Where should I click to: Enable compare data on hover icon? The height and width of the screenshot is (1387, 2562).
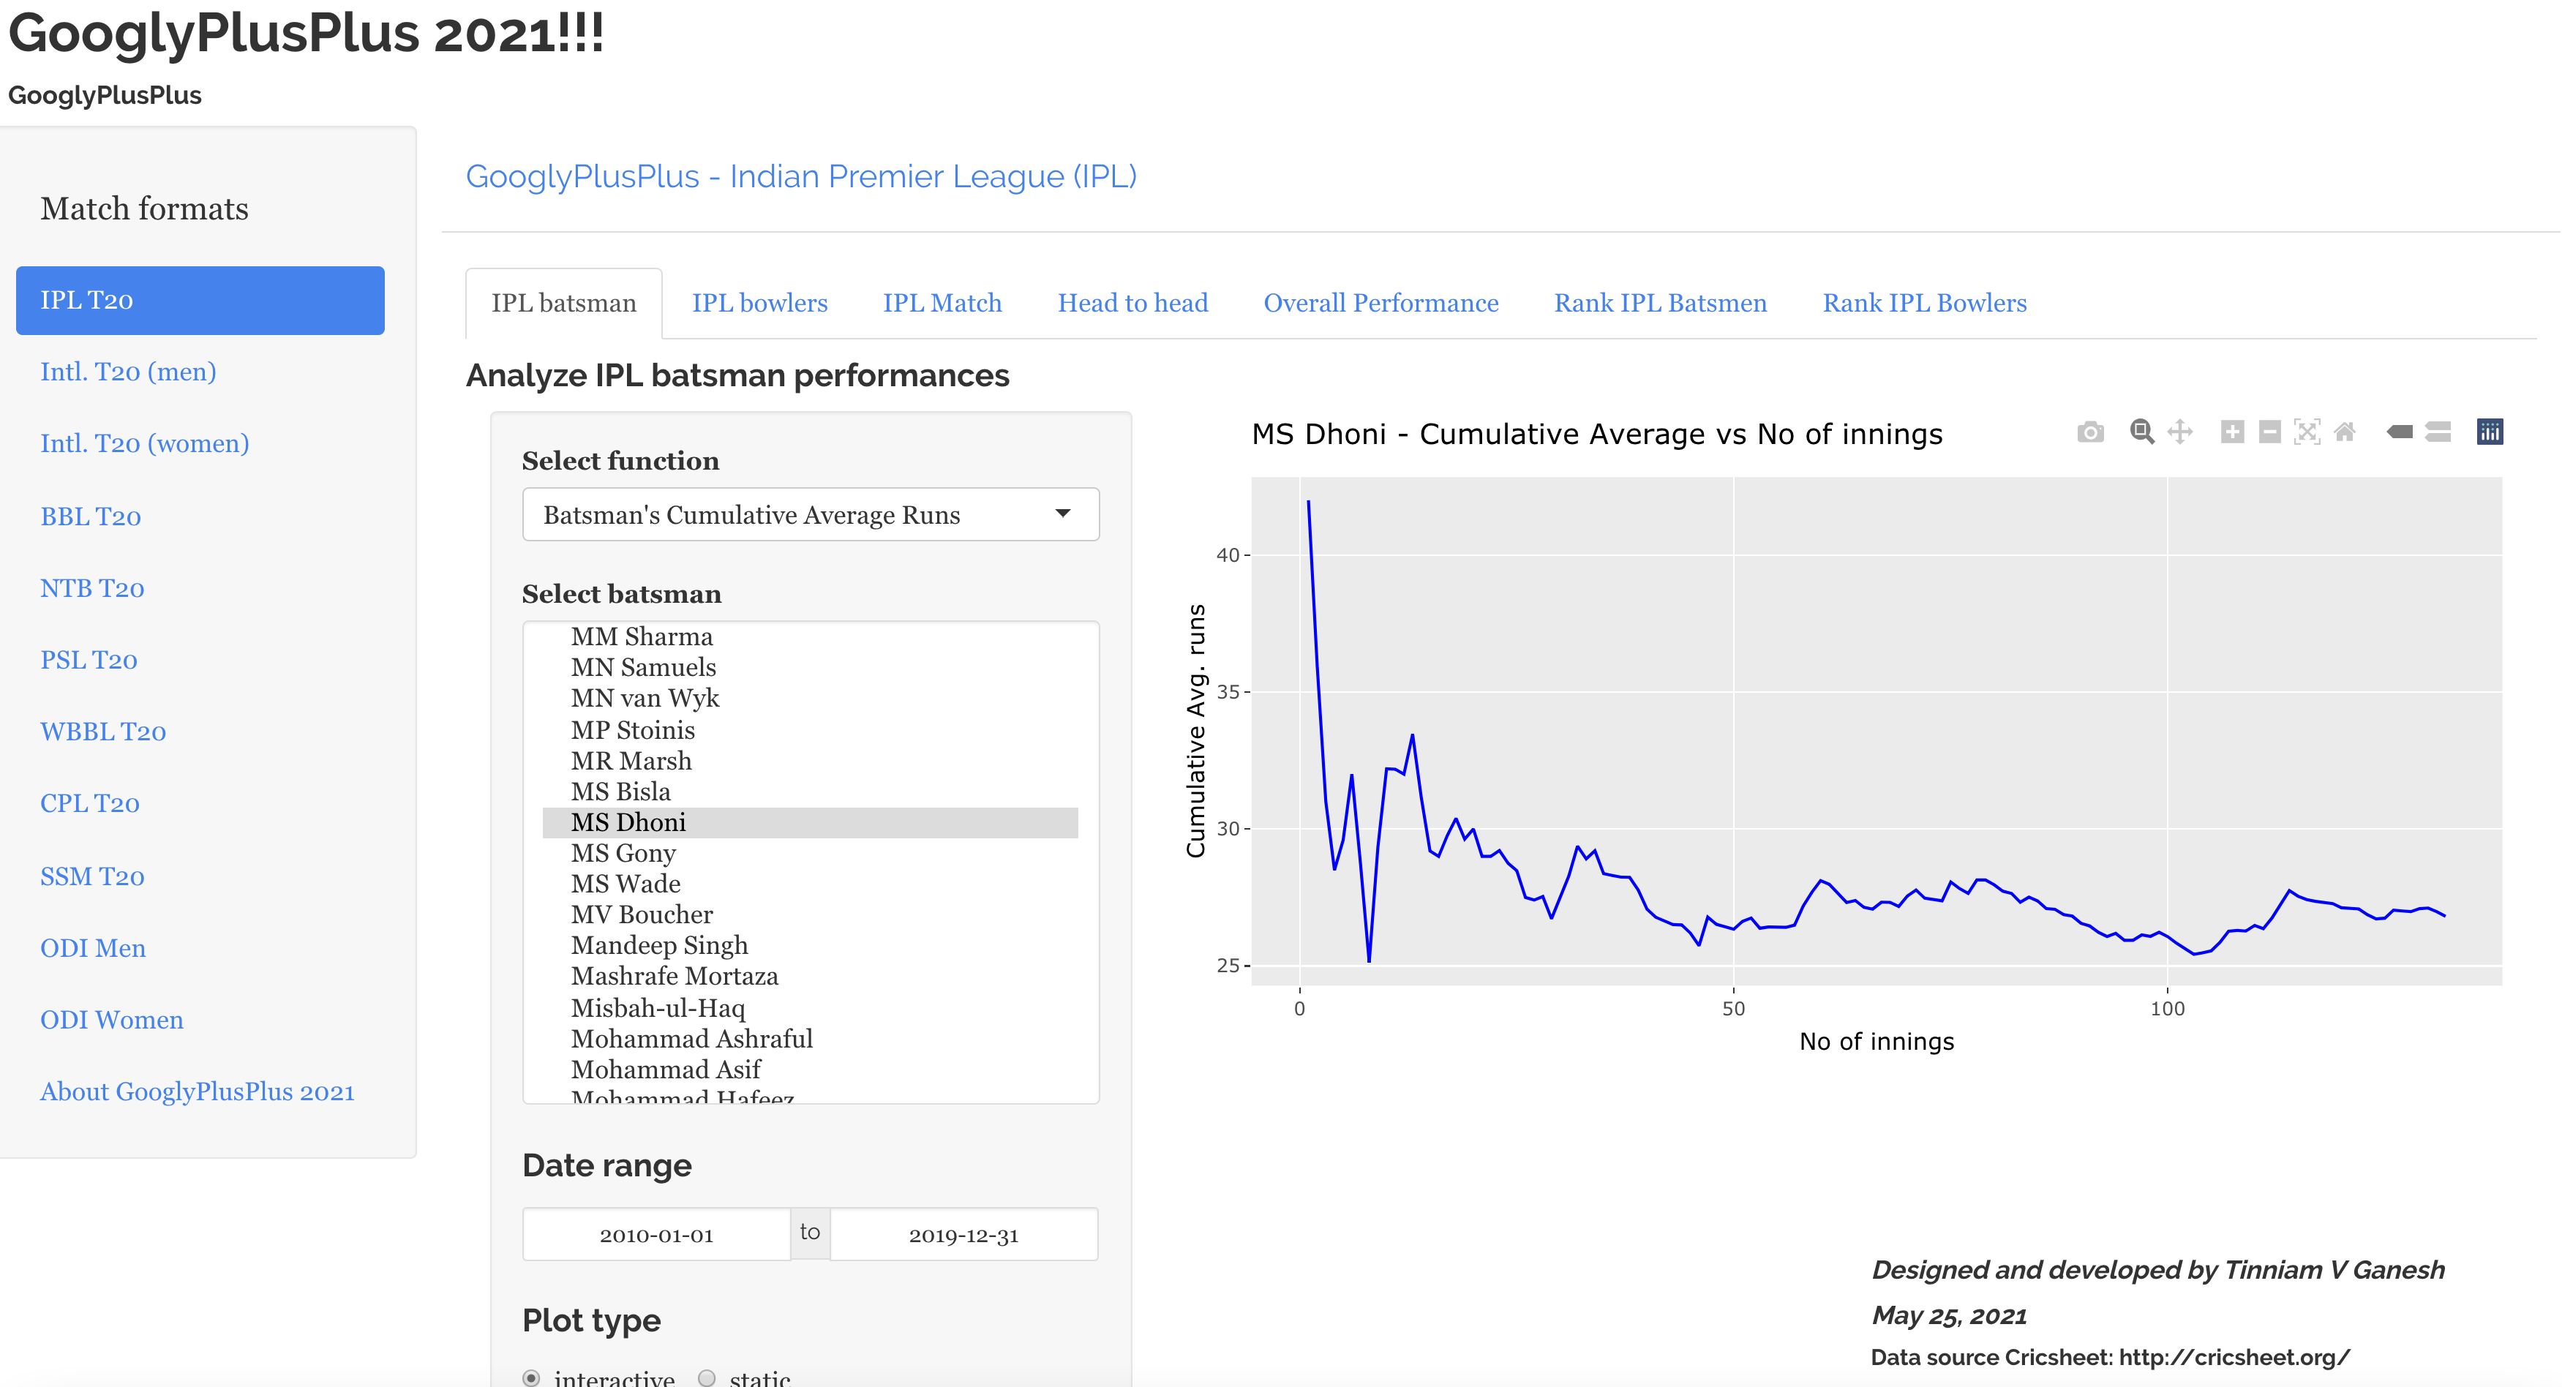point(2438,432)
